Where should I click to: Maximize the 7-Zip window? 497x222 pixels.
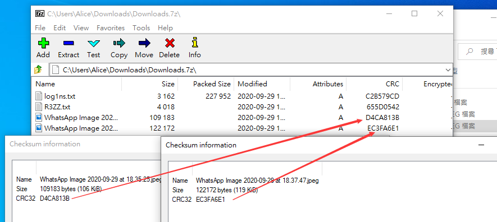pyautogui.click(x=414, y=13)
